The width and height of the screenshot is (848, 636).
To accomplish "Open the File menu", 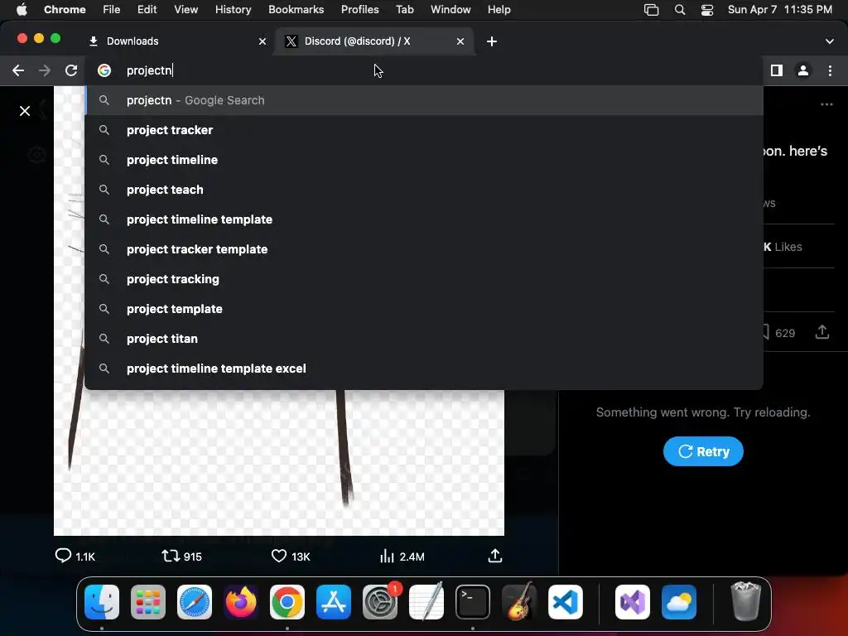I will click(x=112, y=9).
